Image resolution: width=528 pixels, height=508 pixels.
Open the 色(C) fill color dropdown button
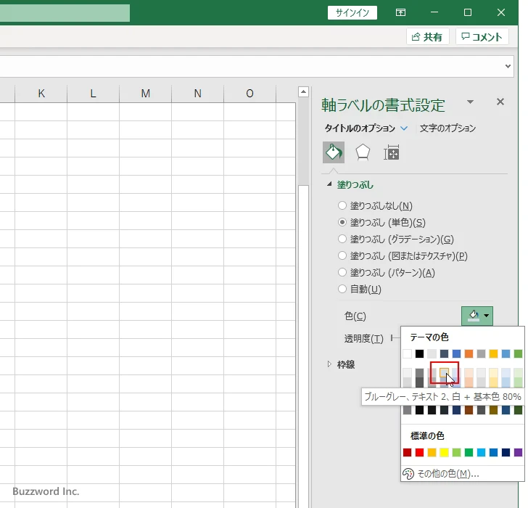tap(477, 316)
